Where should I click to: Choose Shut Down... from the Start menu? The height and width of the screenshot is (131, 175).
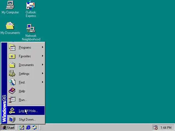tap(26, 119)
